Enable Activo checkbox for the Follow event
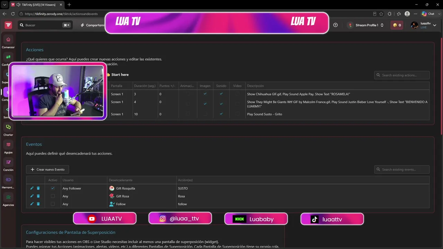Image resolution: width=443 pixels, height=249 pixels. tap(53, 204)
